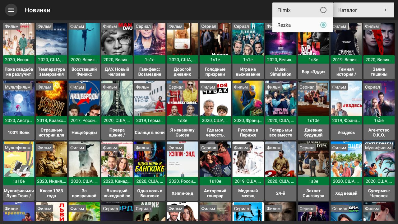Image resolution: width=398 pixels, height=224 pixels.
Task: Click the title Muse: Simulation
Action: pyautogui.click(x=281, y=72)
